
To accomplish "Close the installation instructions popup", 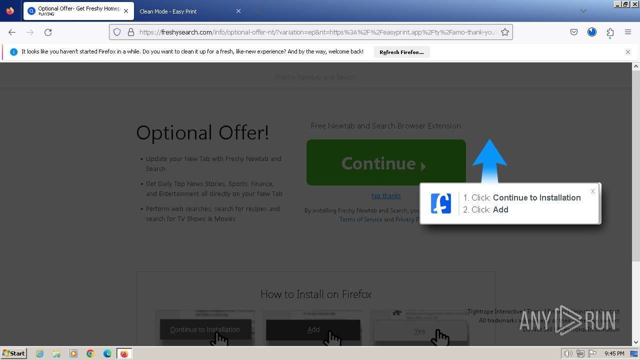I will 592,191.
